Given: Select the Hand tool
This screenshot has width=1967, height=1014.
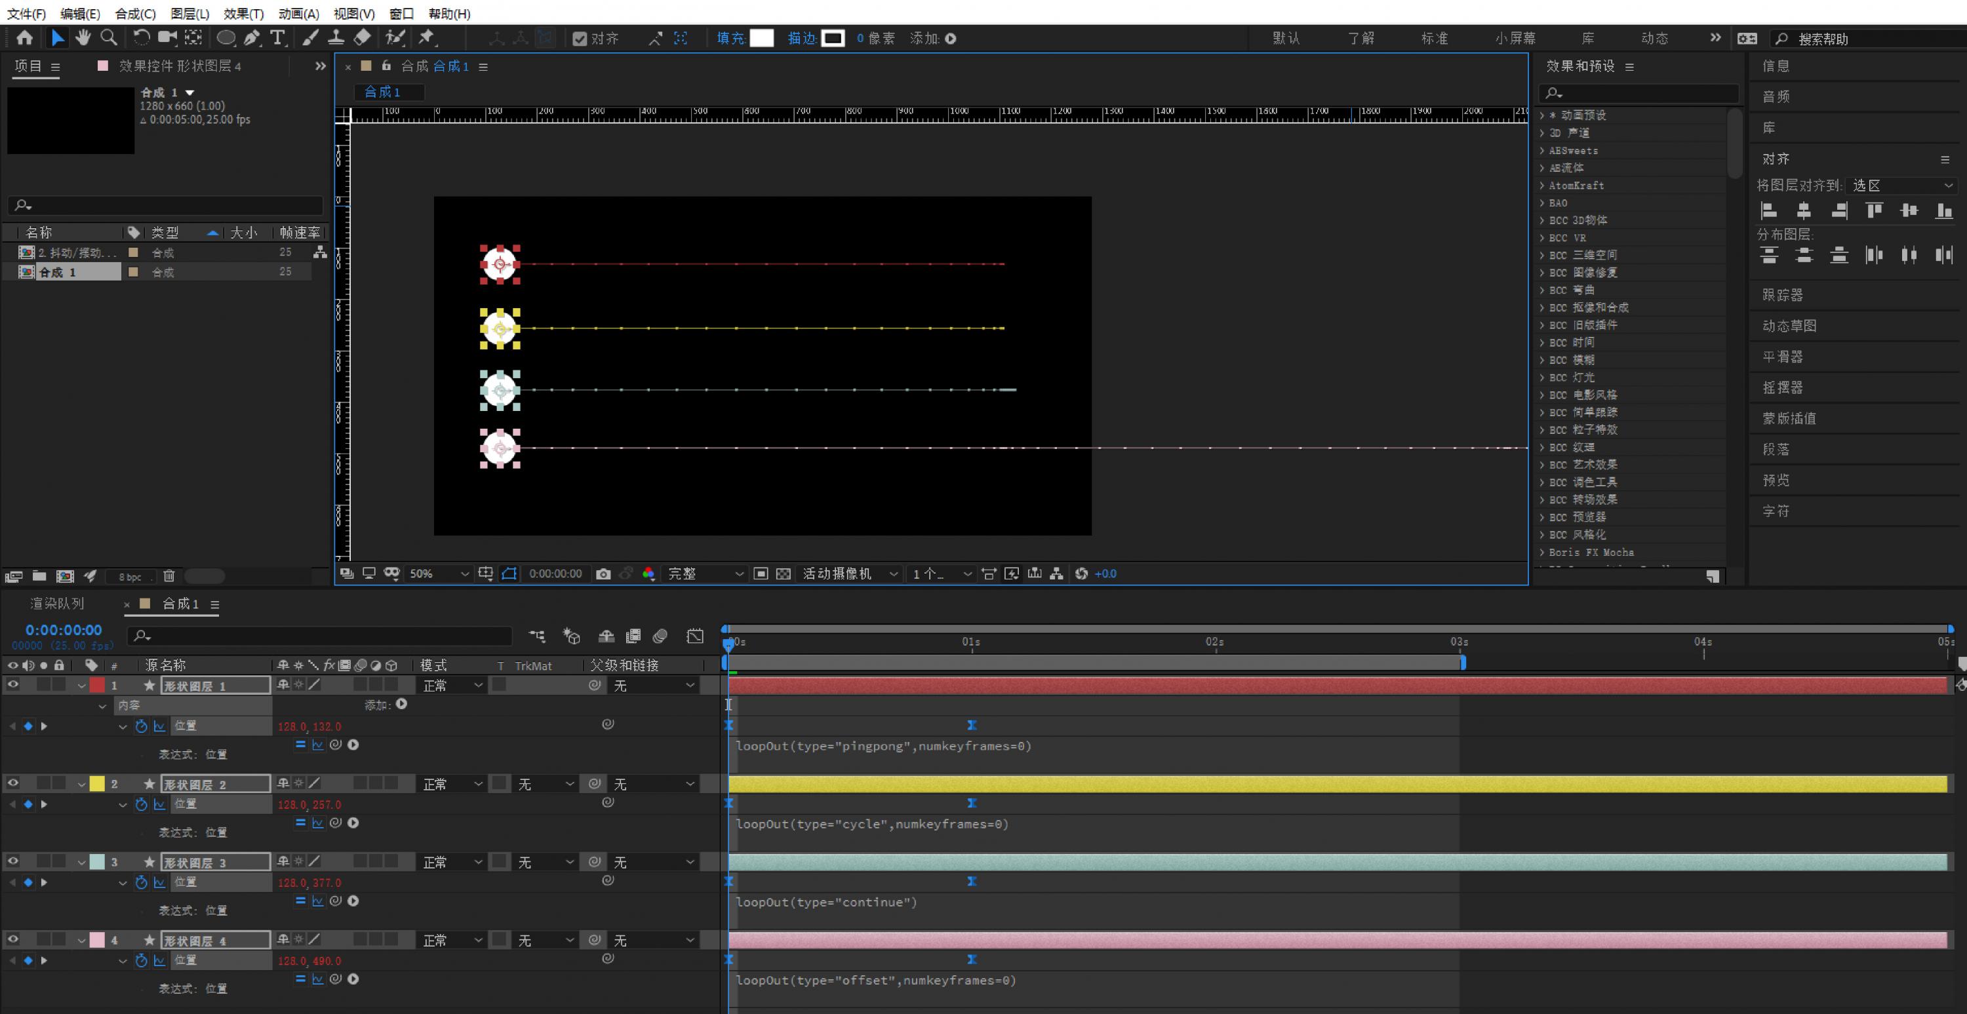Looking at the screenshot, I should 83,37.
